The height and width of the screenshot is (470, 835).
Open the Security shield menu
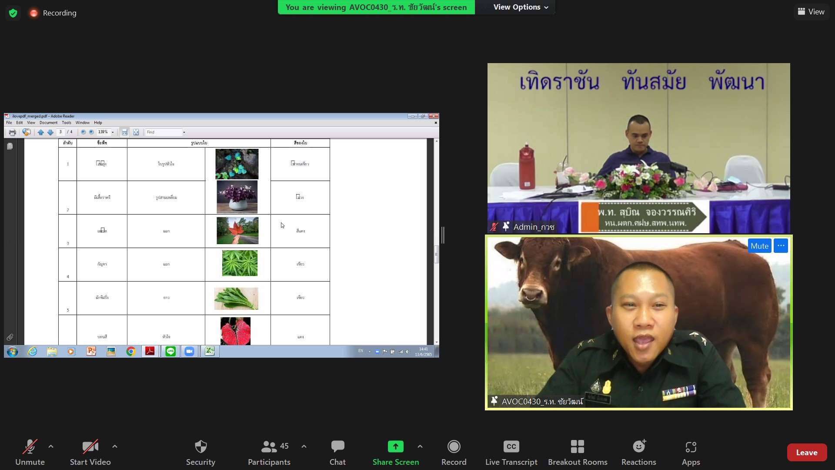tap(200, 453)
